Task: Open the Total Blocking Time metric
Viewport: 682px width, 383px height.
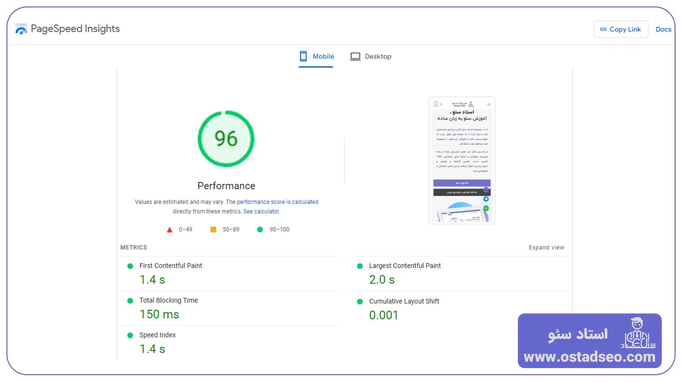Action: coord(168,300)
